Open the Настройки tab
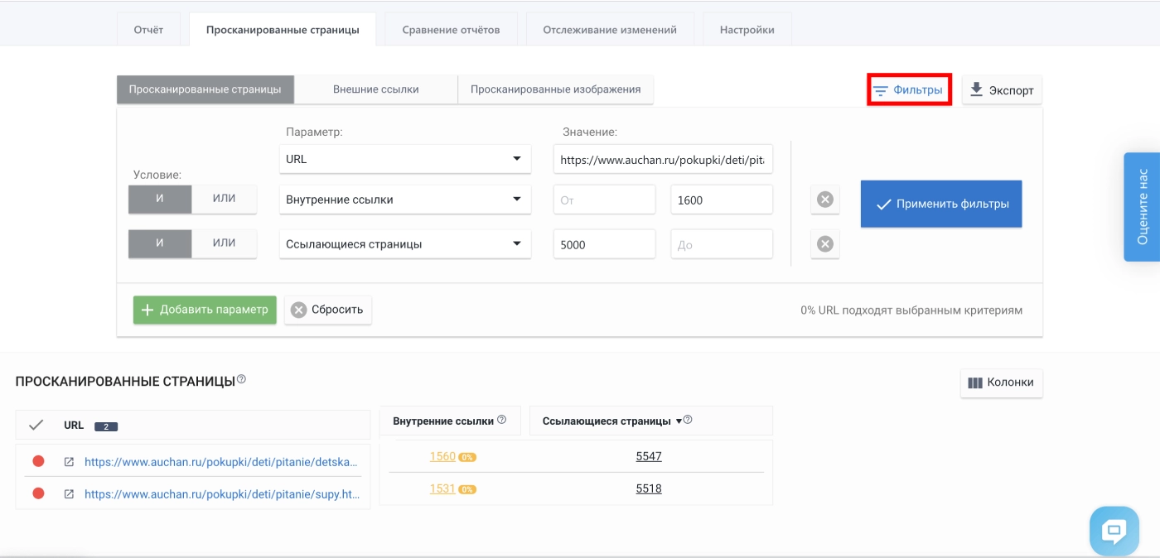Image resolution: width=1160 pixels, height=558 pixels. (x=747, y=30)
